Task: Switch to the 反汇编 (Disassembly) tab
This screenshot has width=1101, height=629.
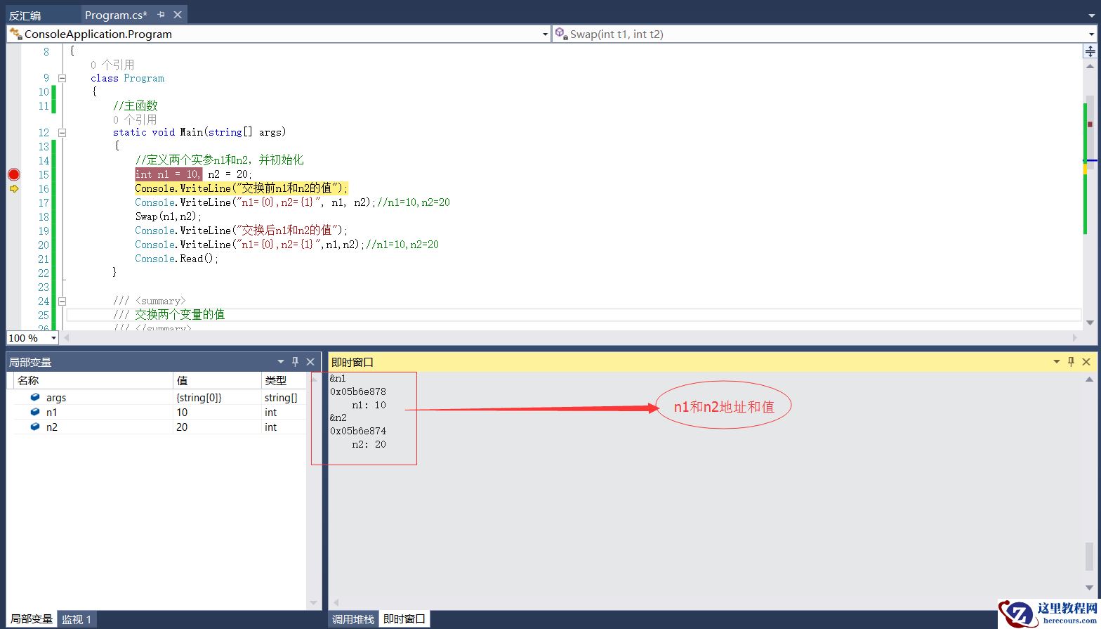Action: (25, 15)
